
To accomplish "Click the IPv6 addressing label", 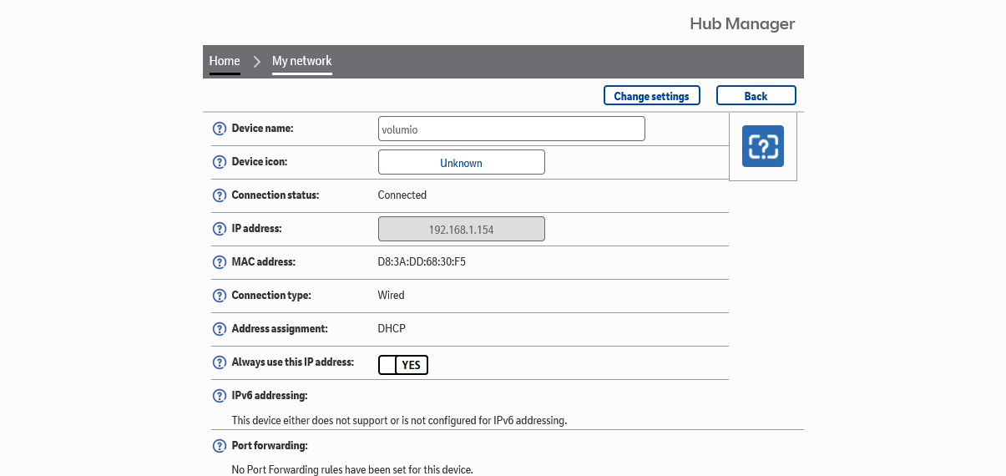I will pyautogui.click(x=270, y=395).
